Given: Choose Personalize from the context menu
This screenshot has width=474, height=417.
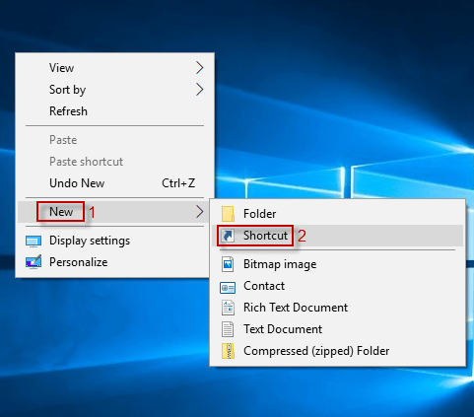Looking at the screenshot, I should [x=113, y=262].
